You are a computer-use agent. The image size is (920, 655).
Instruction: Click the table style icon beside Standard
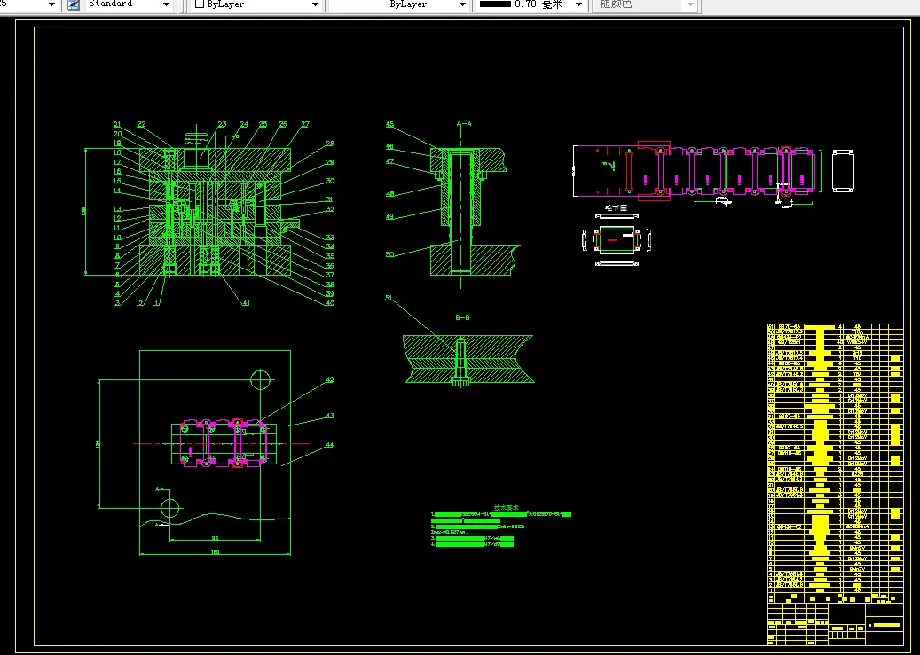(x=74, y=4)
